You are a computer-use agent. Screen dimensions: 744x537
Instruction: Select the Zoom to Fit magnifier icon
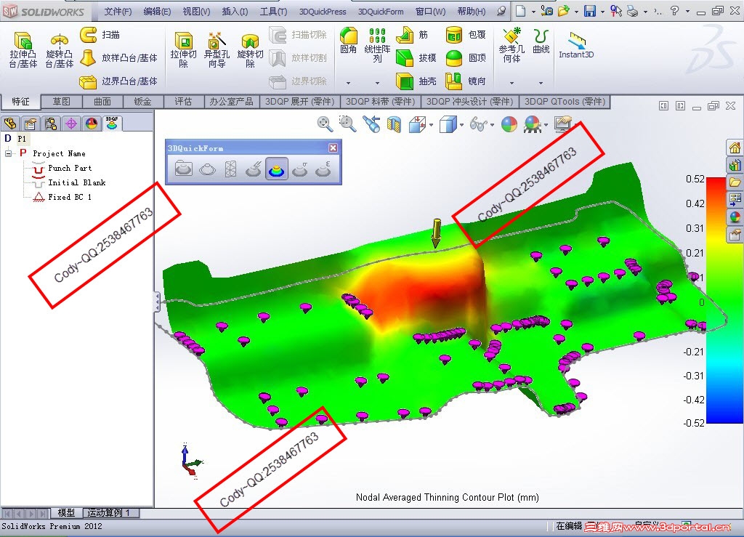pos(323,124)
